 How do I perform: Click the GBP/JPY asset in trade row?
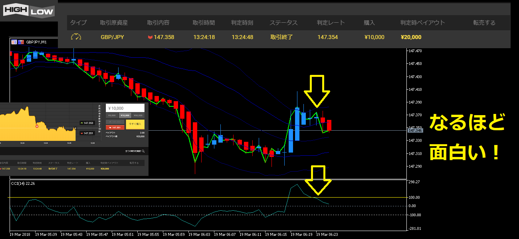pyautogui.click(x=112, y=37)
